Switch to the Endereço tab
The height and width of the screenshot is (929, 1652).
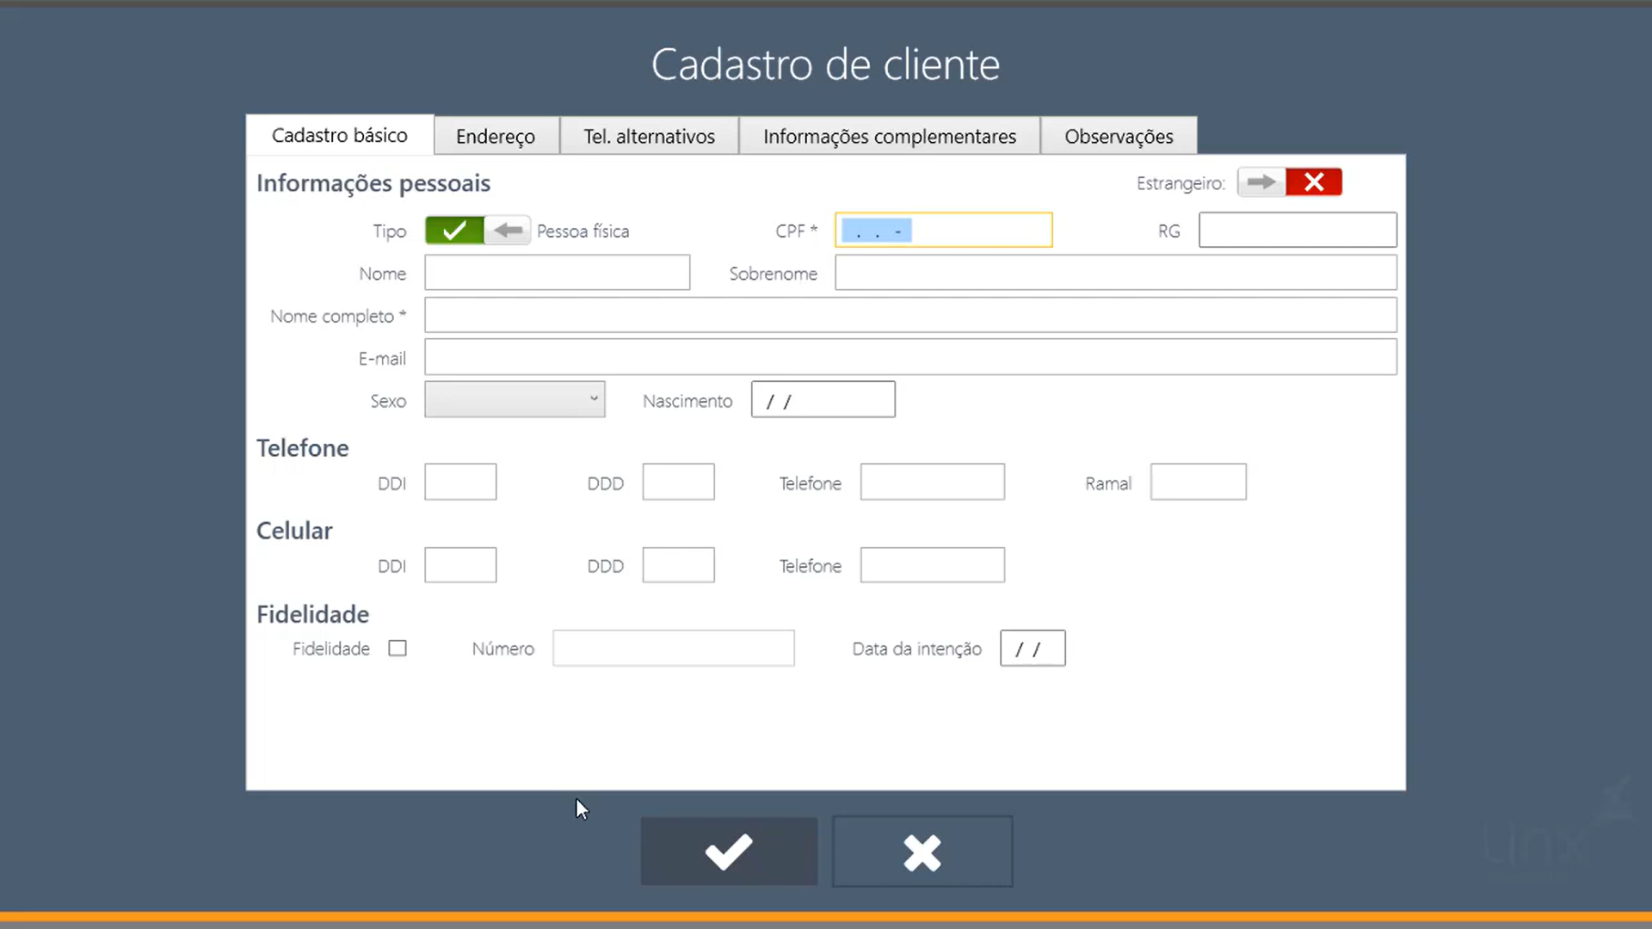coord(496,136)
